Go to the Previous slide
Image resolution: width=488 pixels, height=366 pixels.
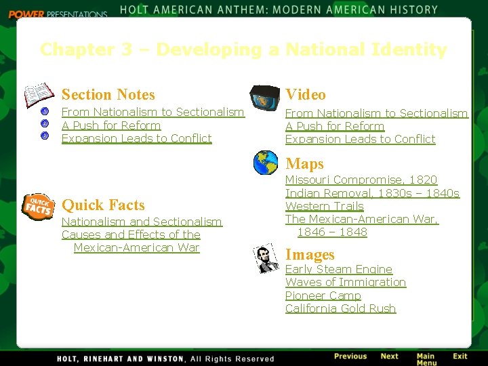click(350, 357)
